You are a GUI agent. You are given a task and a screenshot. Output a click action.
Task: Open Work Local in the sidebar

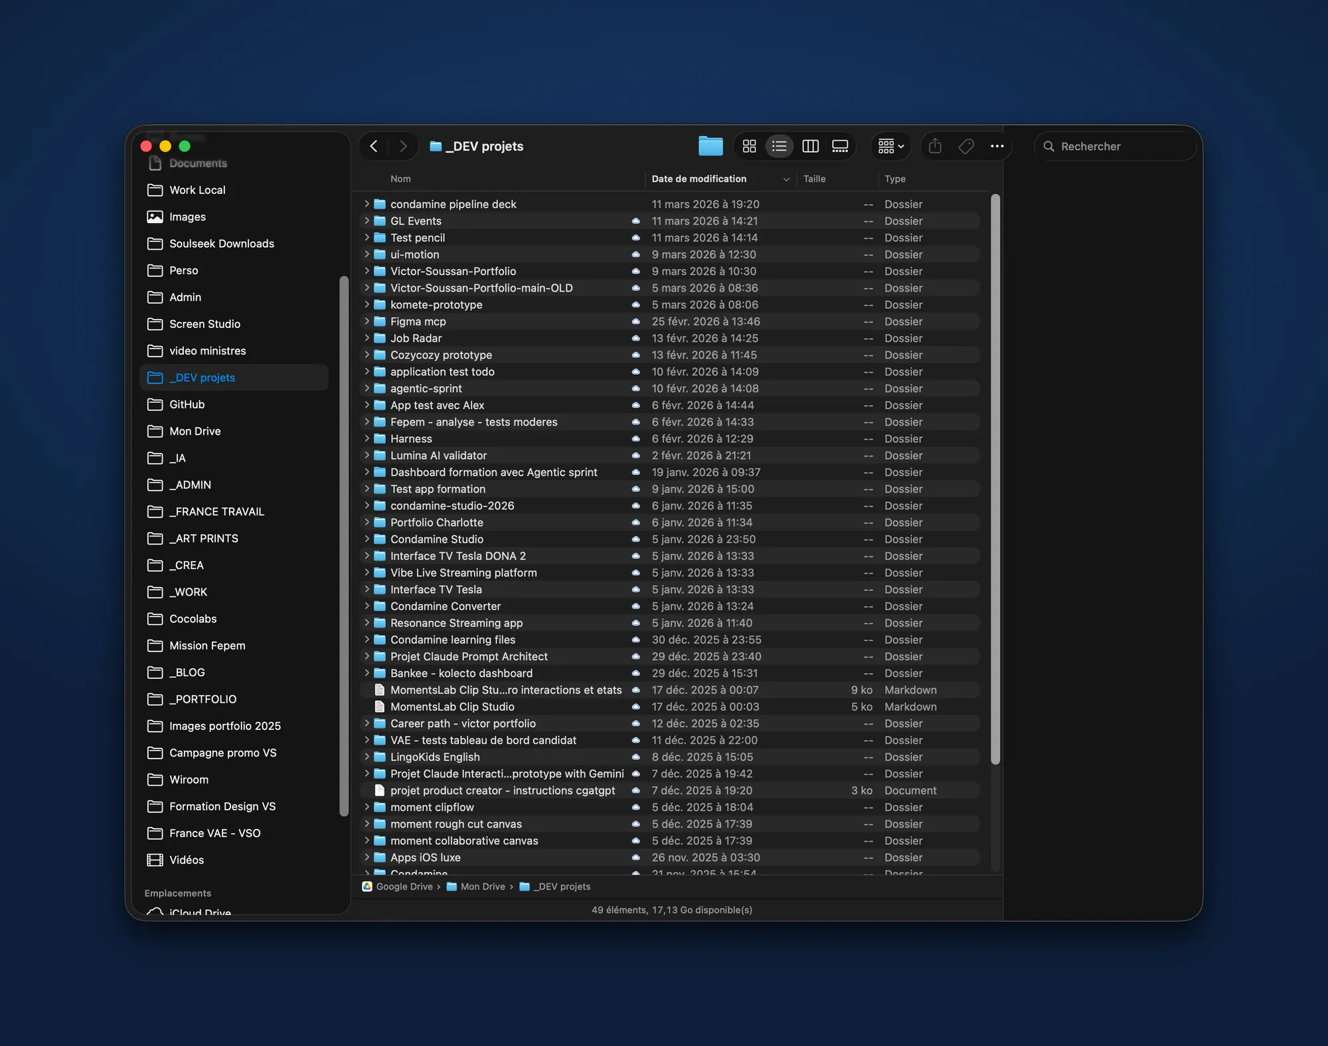point(234,190)
